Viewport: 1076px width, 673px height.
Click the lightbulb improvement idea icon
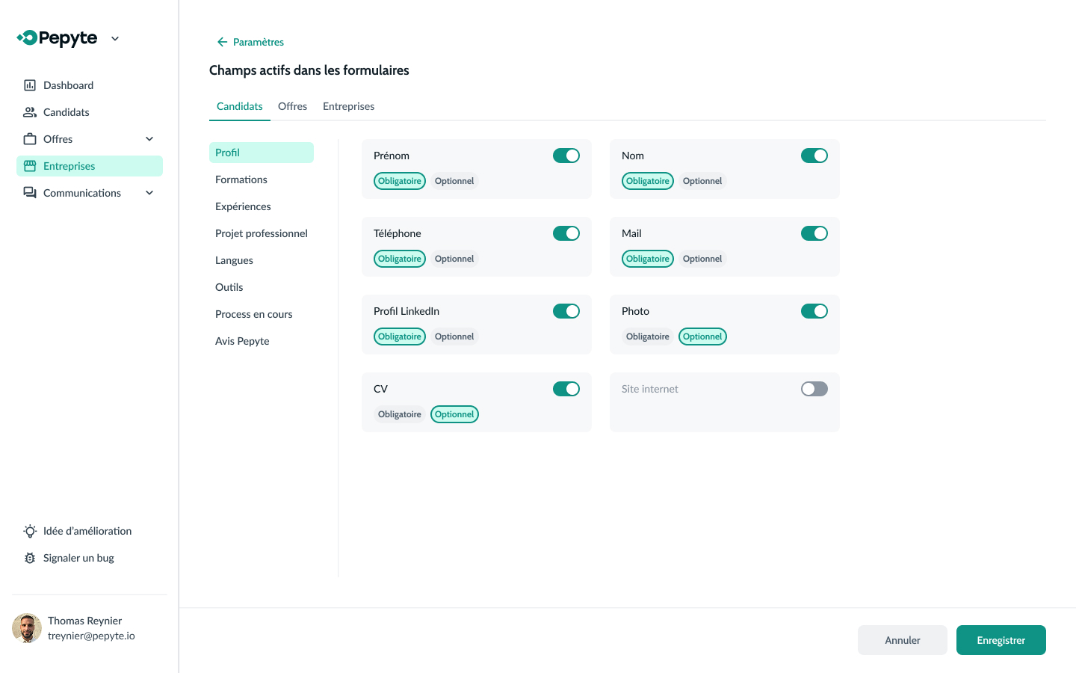point(30,531)
